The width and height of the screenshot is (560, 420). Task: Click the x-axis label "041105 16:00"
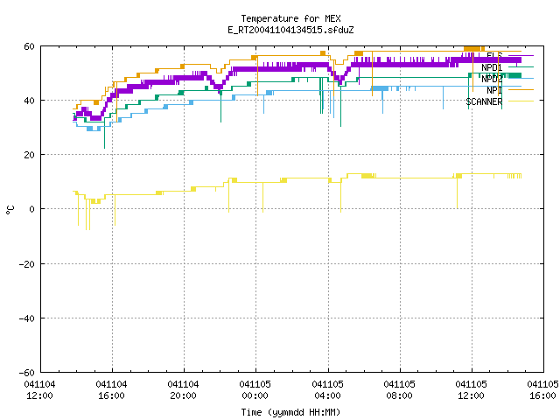click(542, 390)
